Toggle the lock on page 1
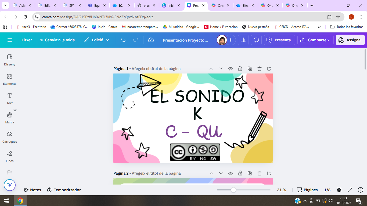 pyautogui.click(x=240, y=69)
